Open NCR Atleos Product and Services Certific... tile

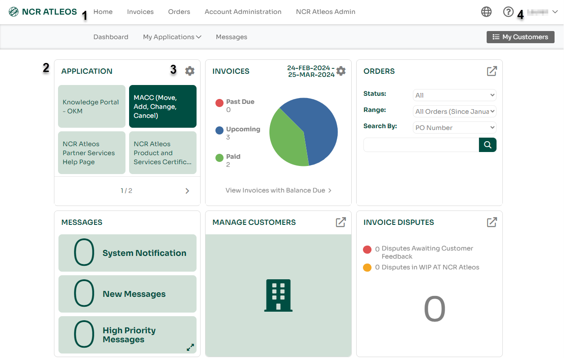point(163,153)
